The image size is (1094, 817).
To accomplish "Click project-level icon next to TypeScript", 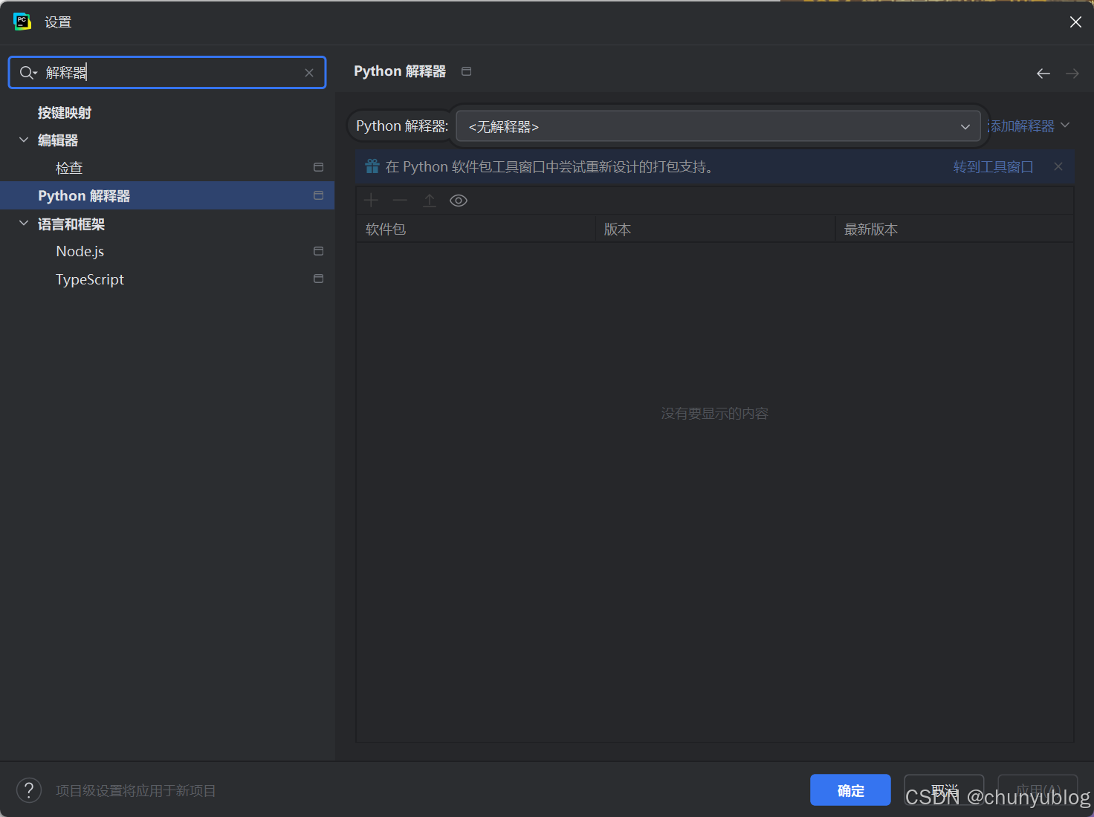I will click(x=319, y=279).
